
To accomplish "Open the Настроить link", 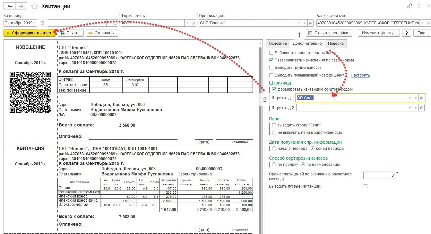I will (360, 75).
